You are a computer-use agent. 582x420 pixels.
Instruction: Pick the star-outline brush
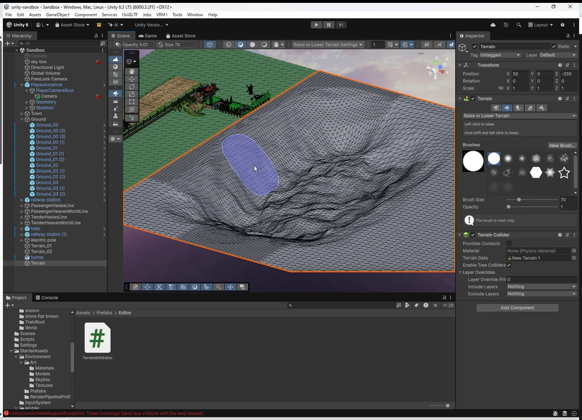click(x=564, y=172)
